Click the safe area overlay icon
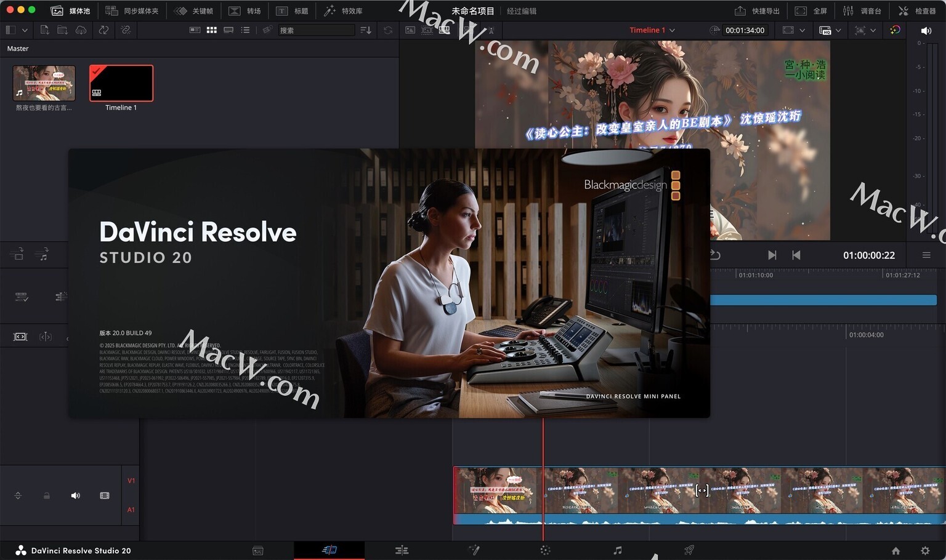The image size is (946, 560). [860, 30]
